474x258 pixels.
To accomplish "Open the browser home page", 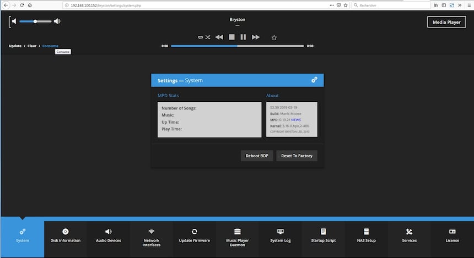I will (30, 5).
